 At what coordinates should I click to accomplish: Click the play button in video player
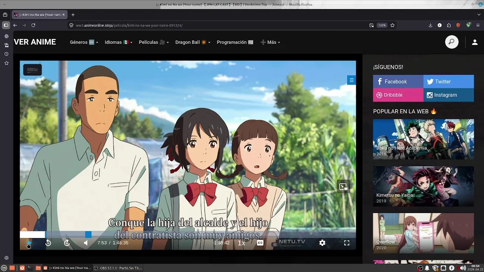click(29, 243)
